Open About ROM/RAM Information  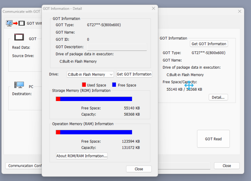click(82, 156)
